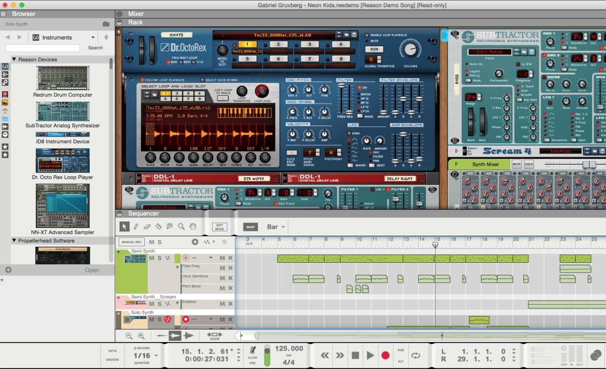The height and width of the screenshot is (369, 606).
Task: Click the Solo button on Synth Mixer
Action: (529, 164)
